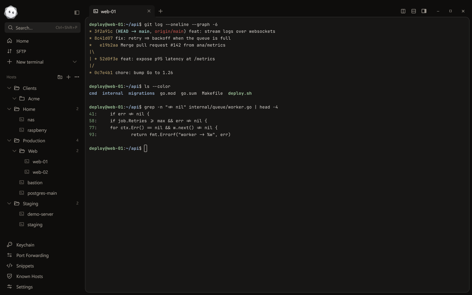Click the panda avatar logo

pyautogui.click(x=11, y=12)
